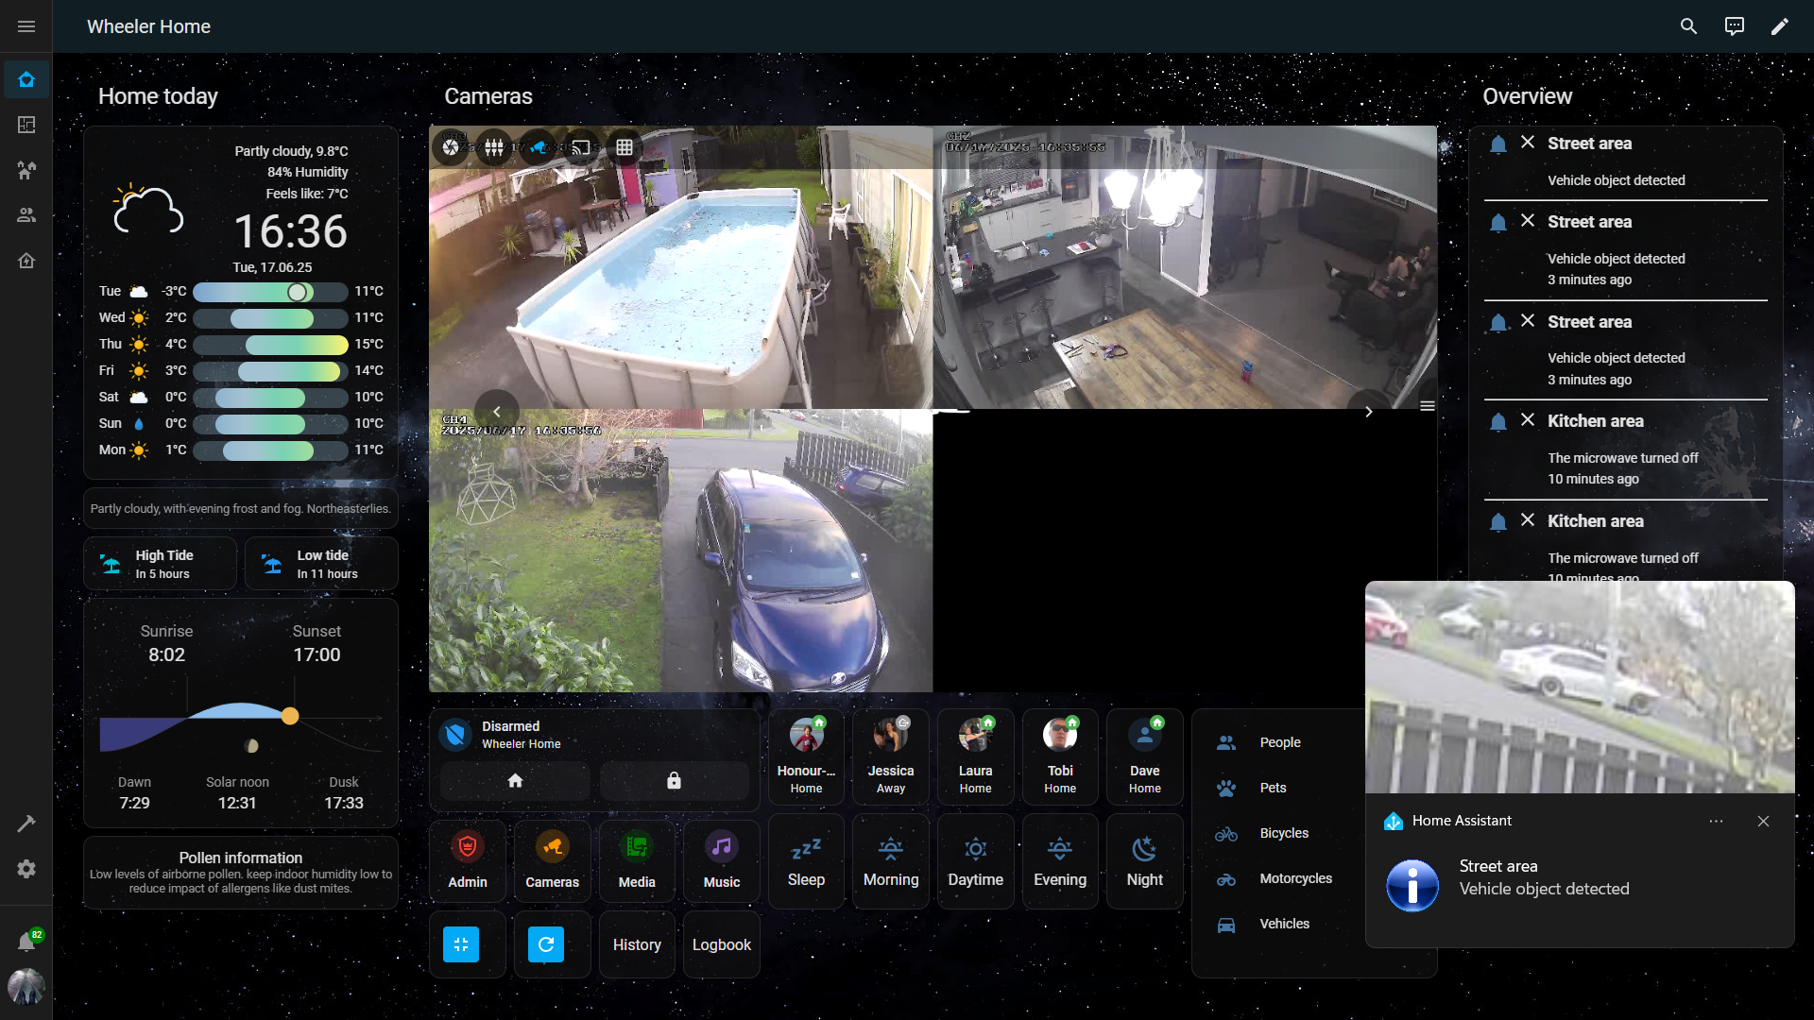Click the shutter snapshot icon on the camera
Image resolution: width=1814 pixels, height=1020 pixels.
(x=452, y=147)
